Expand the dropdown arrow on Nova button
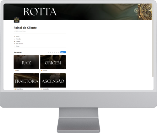This screenshot has height=133, width=157. (x=65, y=52)
